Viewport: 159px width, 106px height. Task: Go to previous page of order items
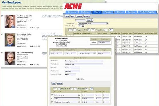pos(59,89)
